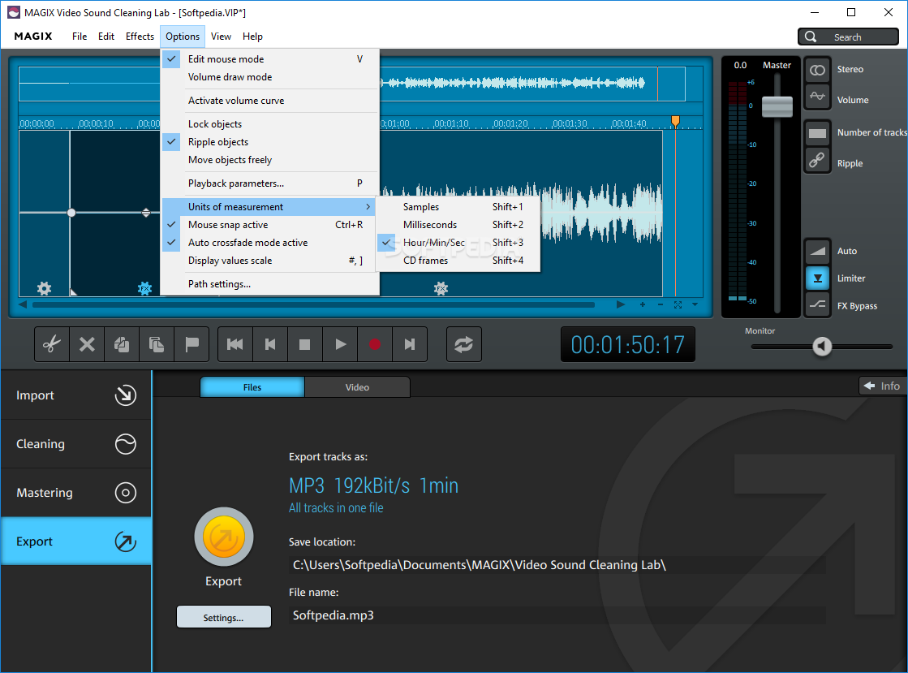Screen dimensions: 908x673
Task: Choose Activate volume curve
Action: coord(270,101)
